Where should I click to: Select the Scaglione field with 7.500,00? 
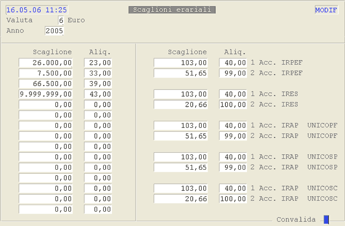pos(46,73)
